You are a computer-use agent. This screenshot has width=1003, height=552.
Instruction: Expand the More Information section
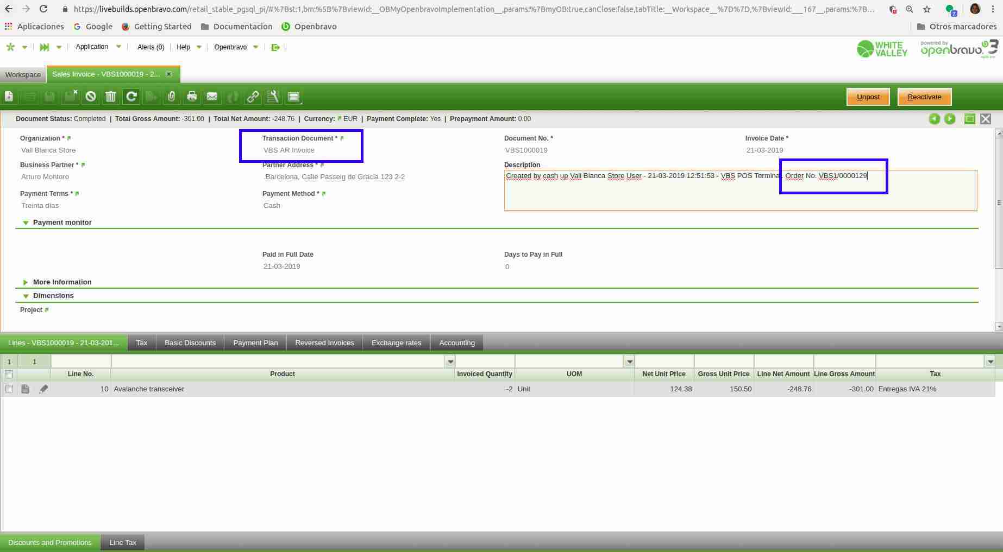tap(26, 282)
